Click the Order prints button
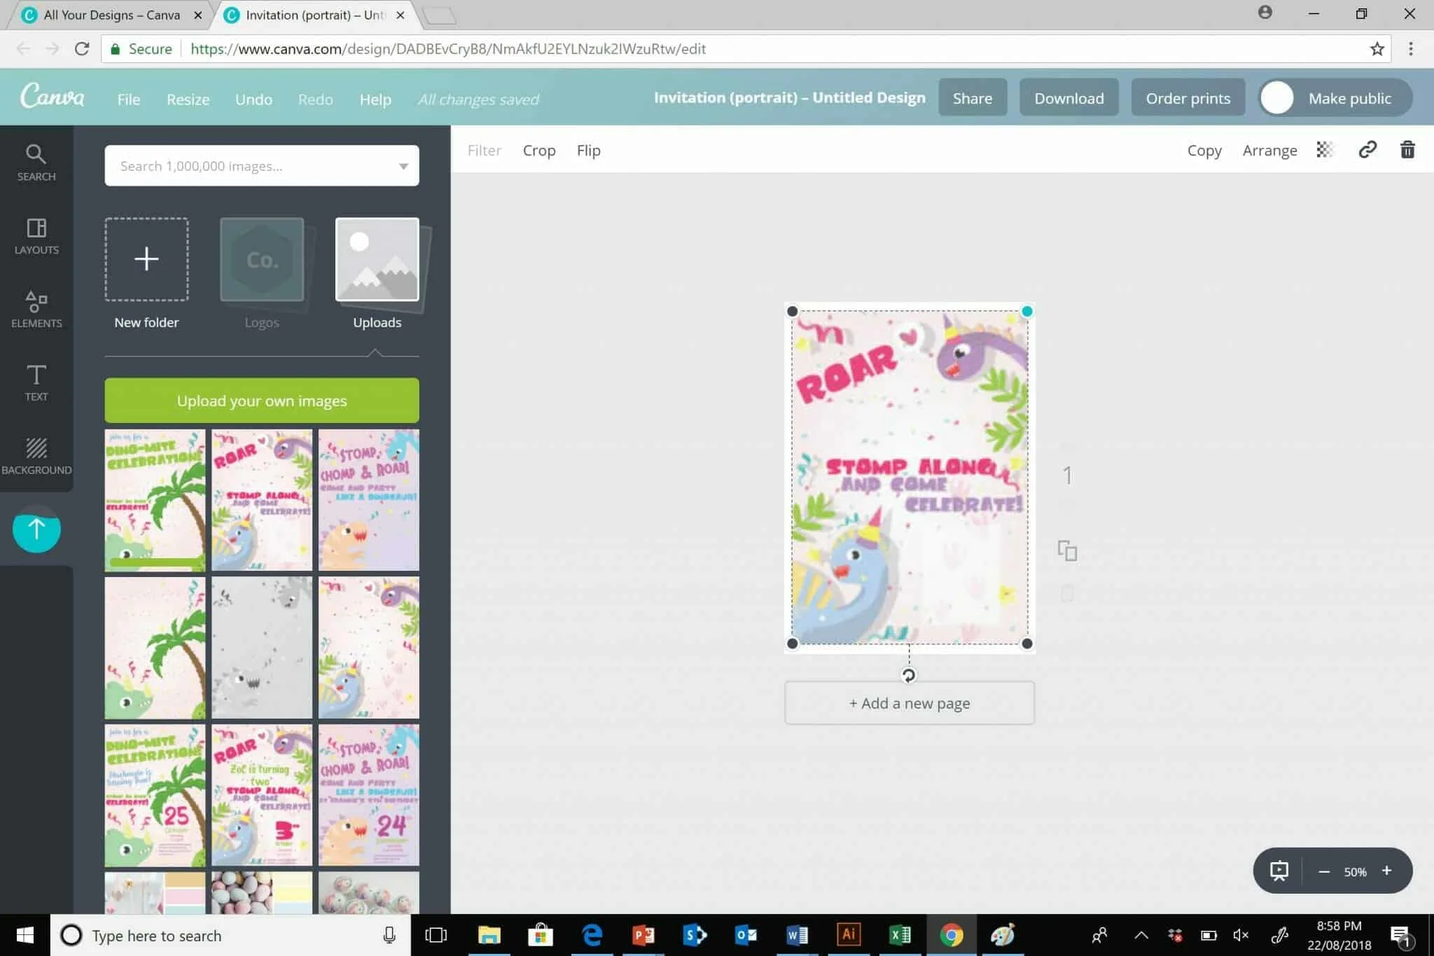 [1188, 98]
